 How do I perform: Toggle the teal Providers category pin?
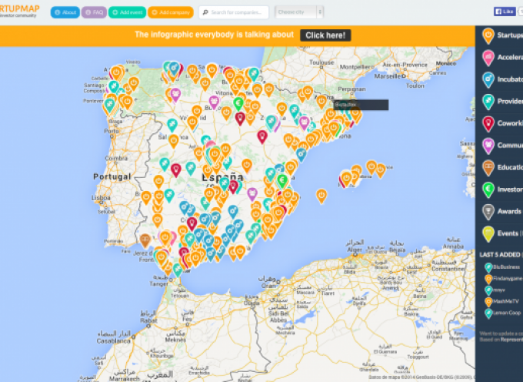(488, 102)
